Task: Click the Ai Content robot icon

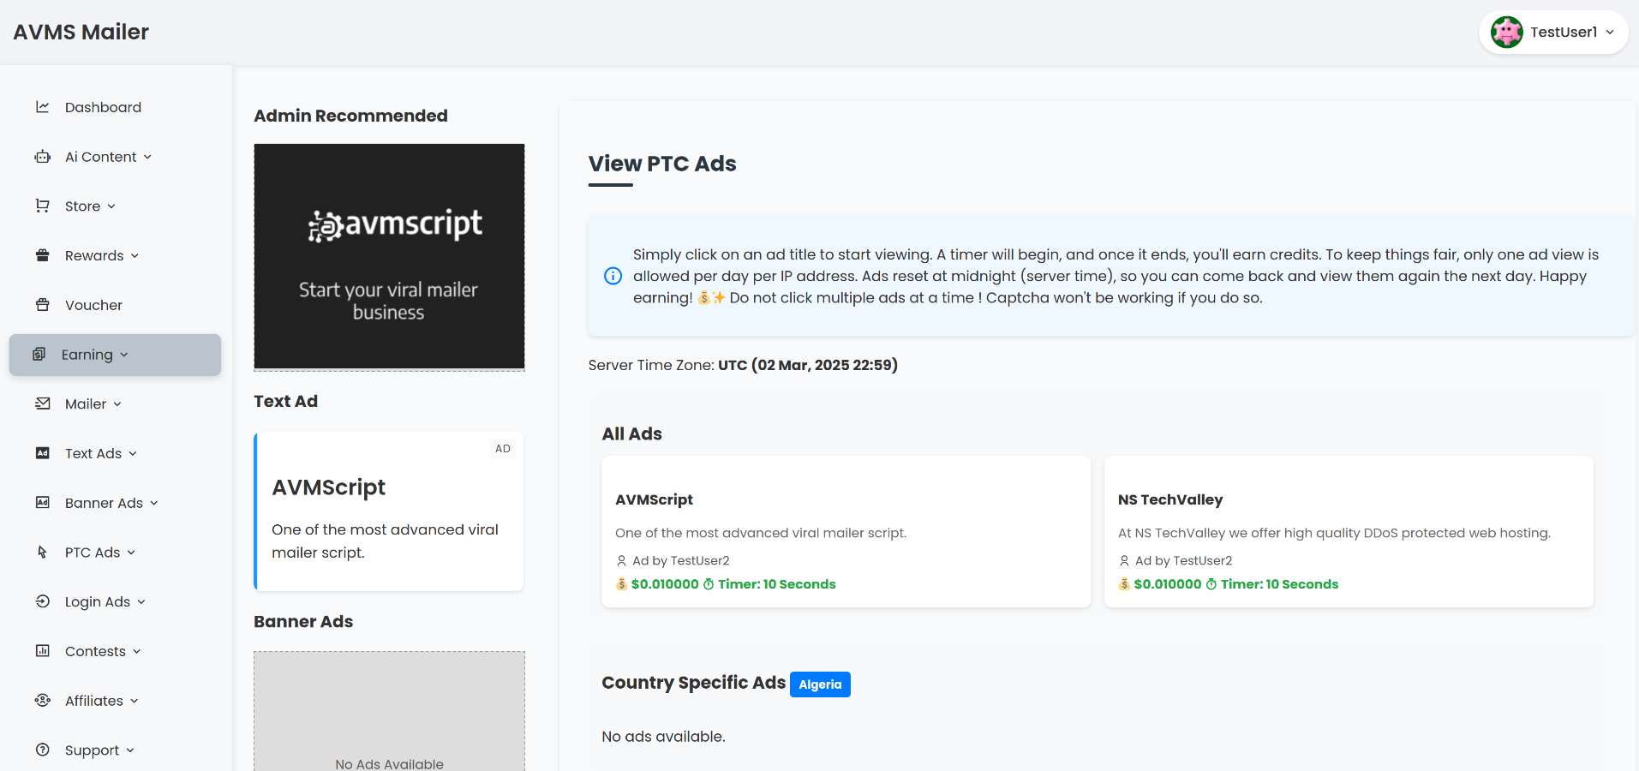Action: click(43, 157)
